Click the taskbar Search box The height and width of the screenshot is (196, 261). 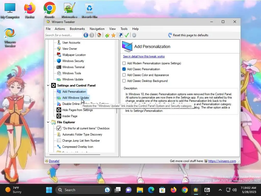[83, 190]
